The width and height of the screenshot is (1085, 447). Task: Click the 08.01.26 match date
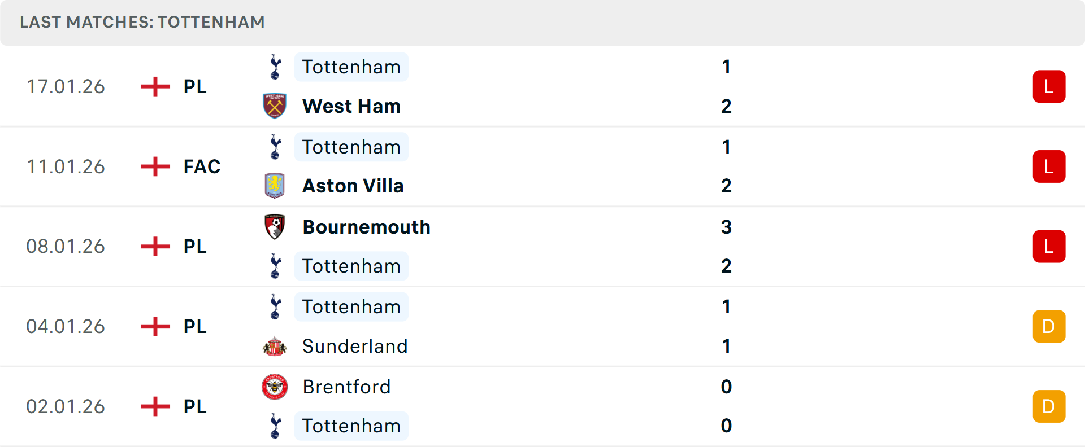pos(66,247)
